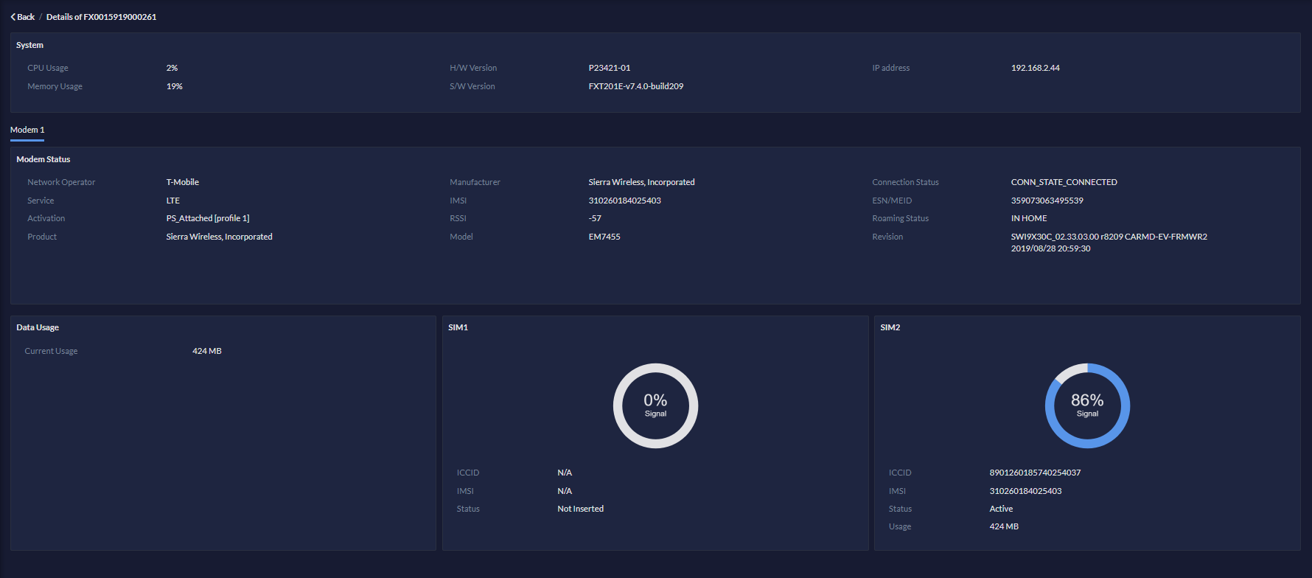Click the Details of FX0015919000261 breadcrumb

click(x=101, y=17)
